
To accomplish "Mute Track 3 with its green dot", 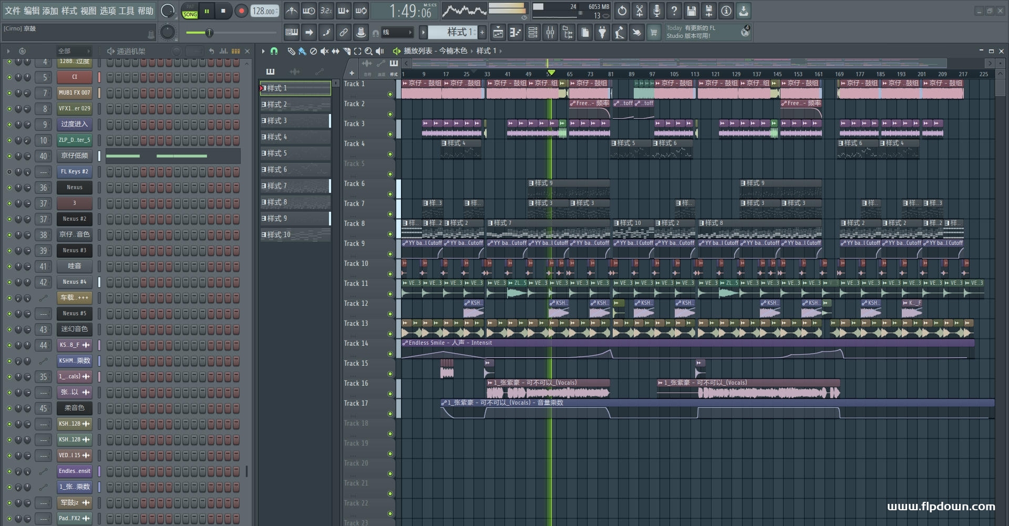I will tap(390, 135).
